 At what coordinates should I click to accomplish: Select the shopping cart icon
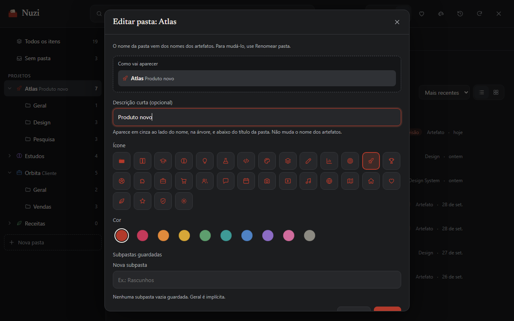pyautogui.click(x=184, y=181)
